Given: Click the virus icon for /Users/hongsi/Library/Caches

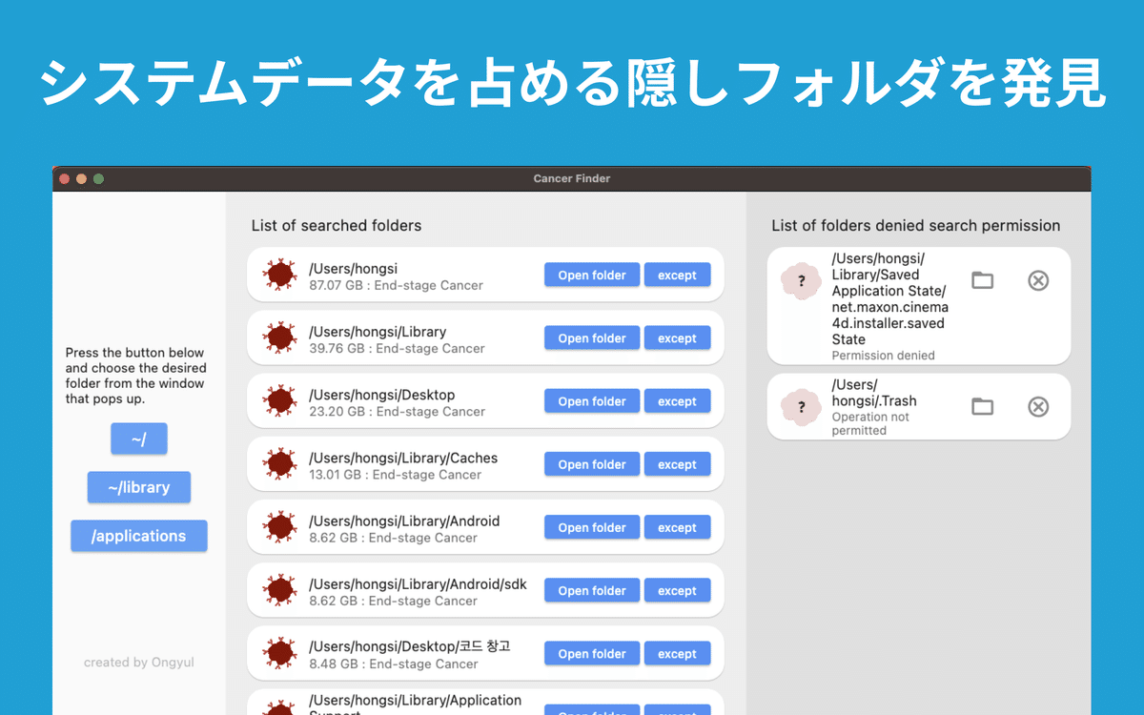Looking at the screenshot, I should [280, 463].
